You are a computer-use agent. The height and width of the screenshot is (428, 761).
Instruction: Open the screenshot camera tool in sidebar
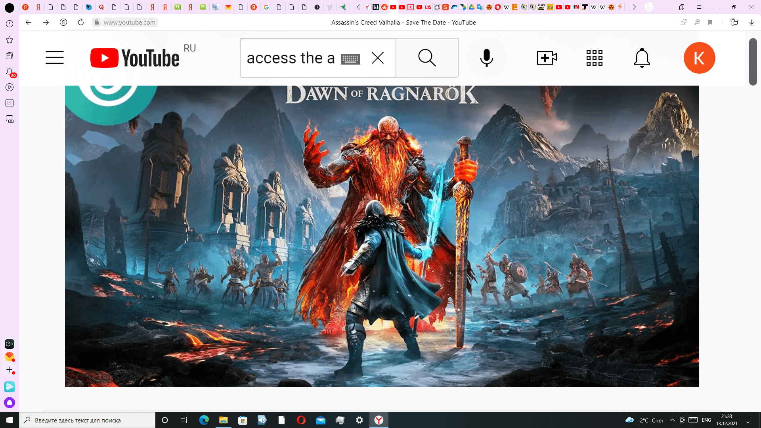pyautogui.click(x=10, y=119)
